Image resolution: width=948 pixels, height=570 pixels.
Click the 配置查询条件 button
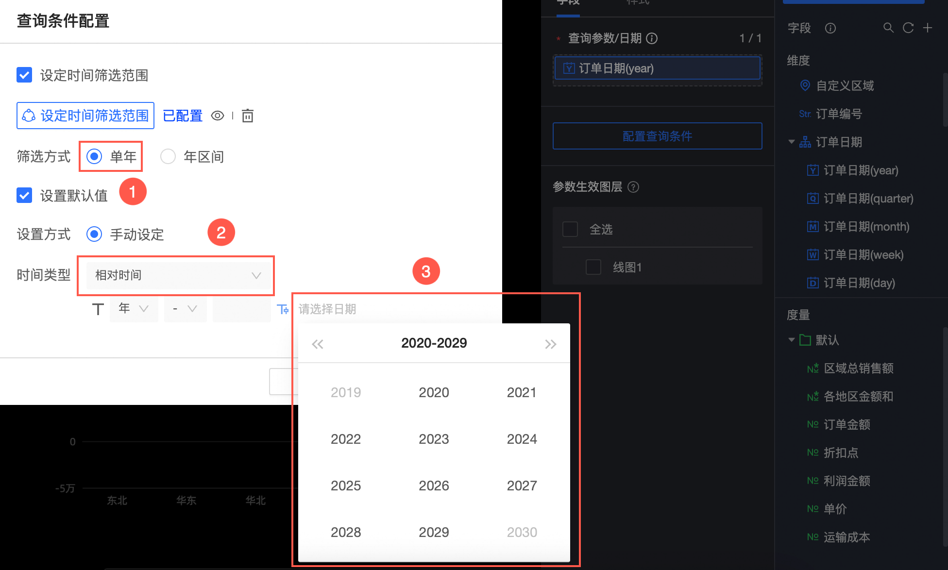pyautogui.click(x=657, y=136)
